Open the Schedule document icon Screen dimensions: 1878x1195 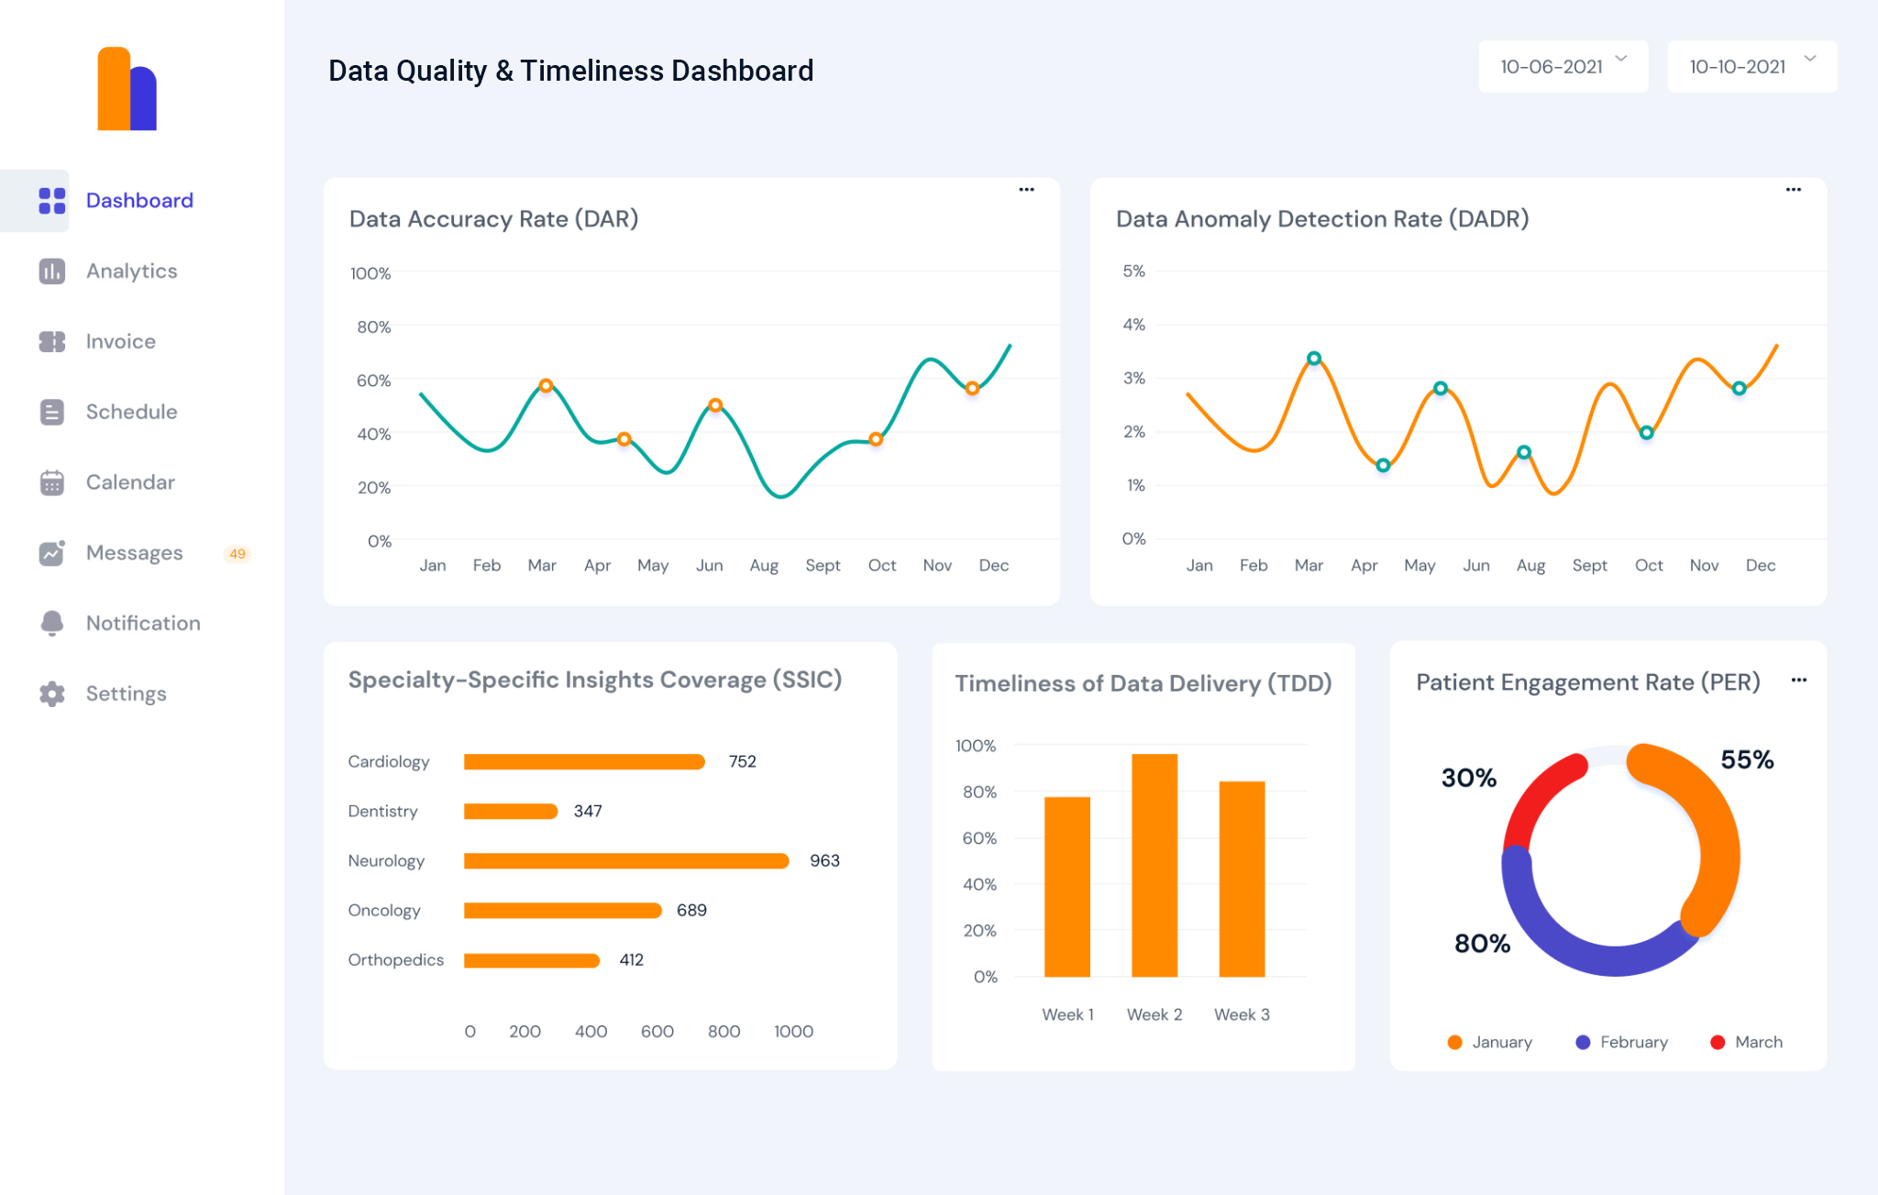[50, 412]
